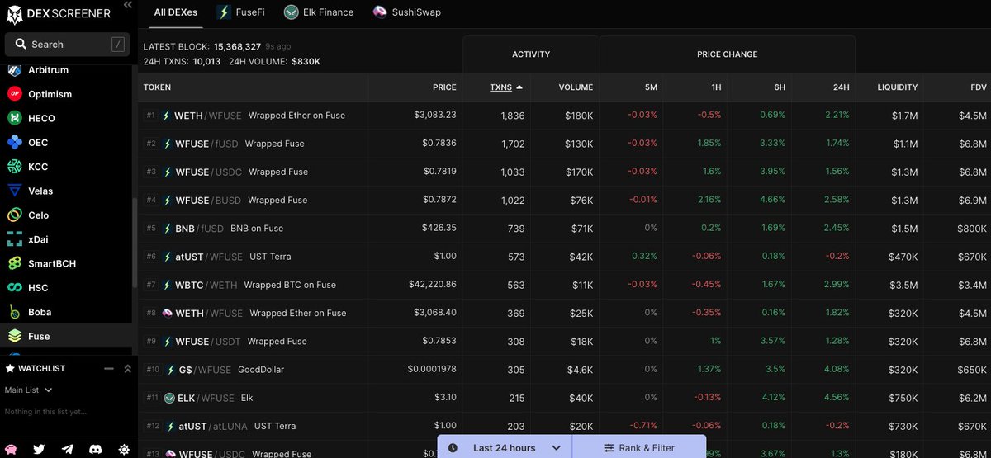
Task: Click the price cell $42,220.86
Action: coord(433,284)
